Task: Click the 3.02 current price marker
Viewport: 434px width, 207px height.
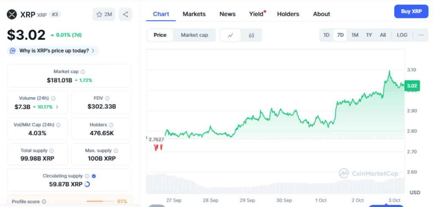Action: tap(412, 86)
